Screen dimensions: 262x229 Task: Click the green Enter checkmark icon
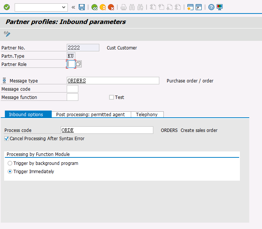[7, 7]
